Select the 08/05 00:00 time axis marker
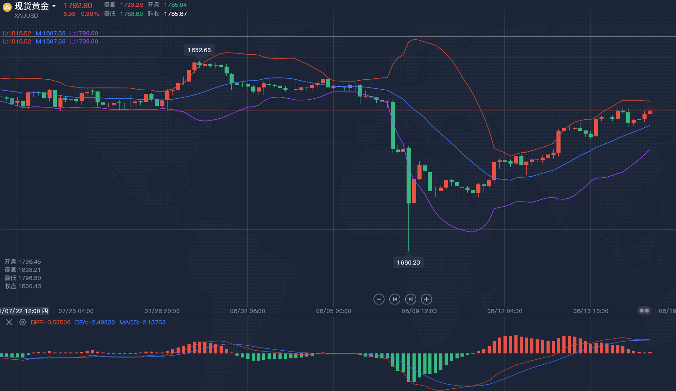The width and height of the screenshot is (676, 391). (333, 311)
